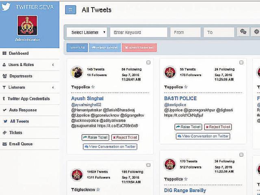The width and height of the screenshot is (260, 195).
Task: Click the Dashboard grid icon
Action: [4, 53]
